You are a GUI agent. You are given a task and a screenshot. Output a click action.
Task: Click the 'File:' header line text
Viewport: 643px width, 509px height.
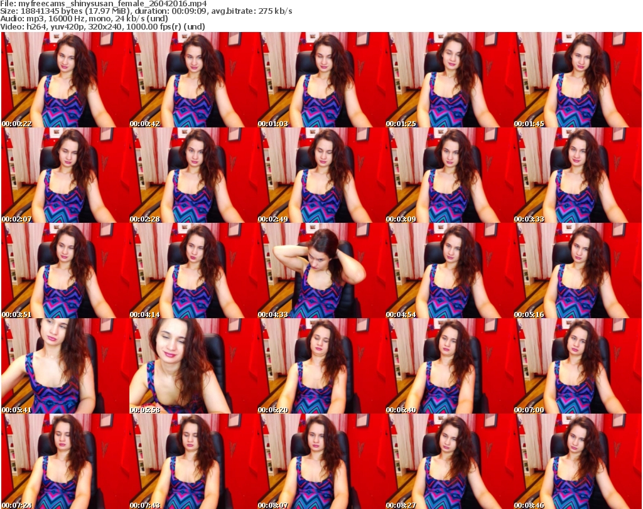[x=104, y=4]
